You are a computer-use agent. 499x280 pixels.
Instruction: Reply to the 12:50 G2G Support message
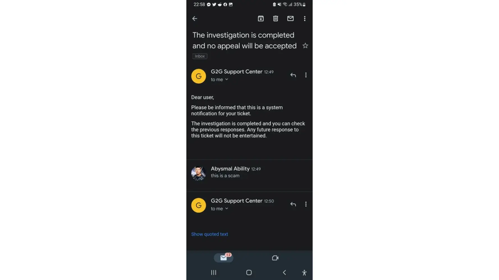point(293,204)
